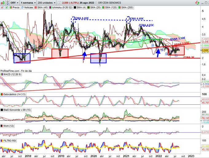Click the MACD (12 26 9) panel label
The width and height of the screenshot is (209, 158).
click(11, 74)
